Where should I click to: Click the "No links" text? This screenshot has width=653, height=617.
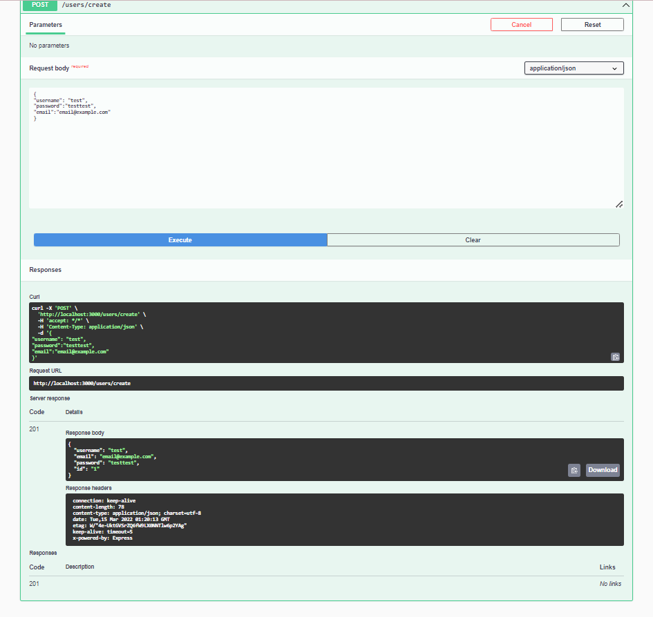pyautogui.click(x=610, y=584)
